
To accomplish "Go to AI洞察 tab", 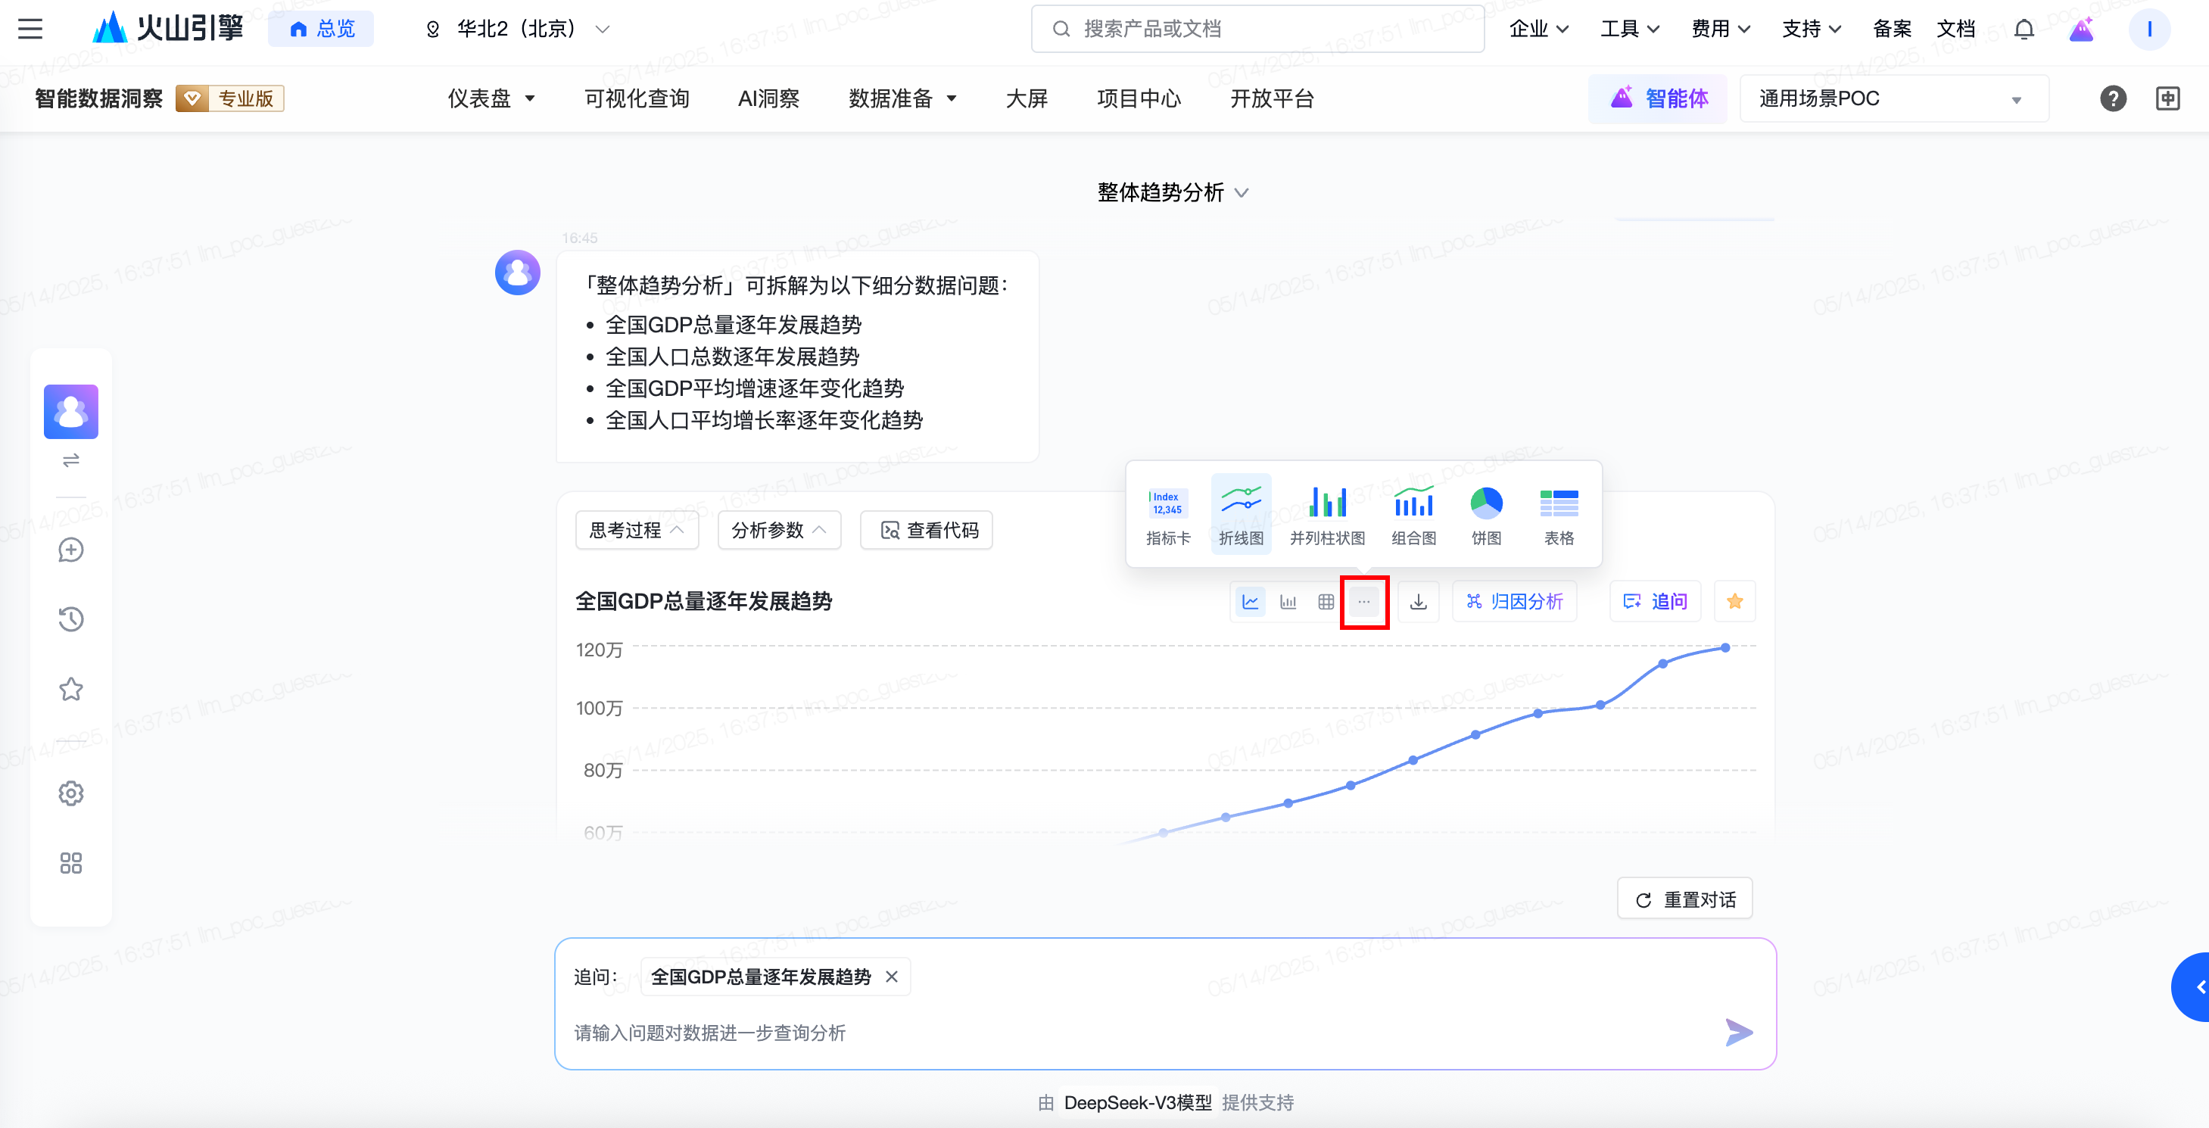I will coord(768,98).
